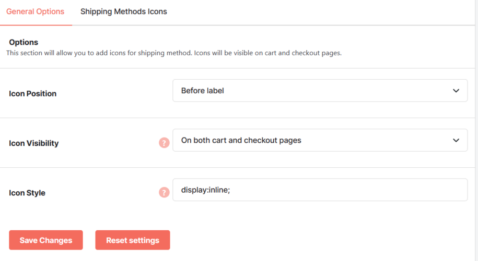Click 'On both cart and checkout pages' option text
478x261 pixels.
click(x=241, y=140)
